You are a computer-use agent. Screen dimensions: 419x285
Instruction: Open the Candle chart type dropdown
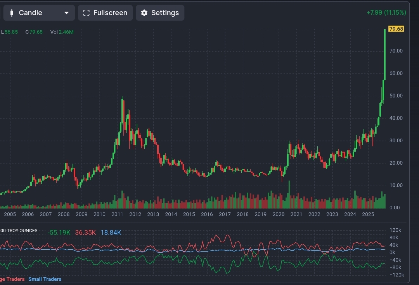(x=39, y=13)
